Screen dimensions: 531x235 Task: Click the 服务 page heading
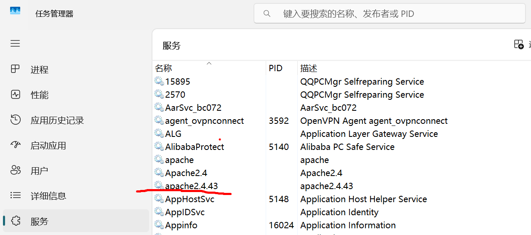tap(171, 45)
